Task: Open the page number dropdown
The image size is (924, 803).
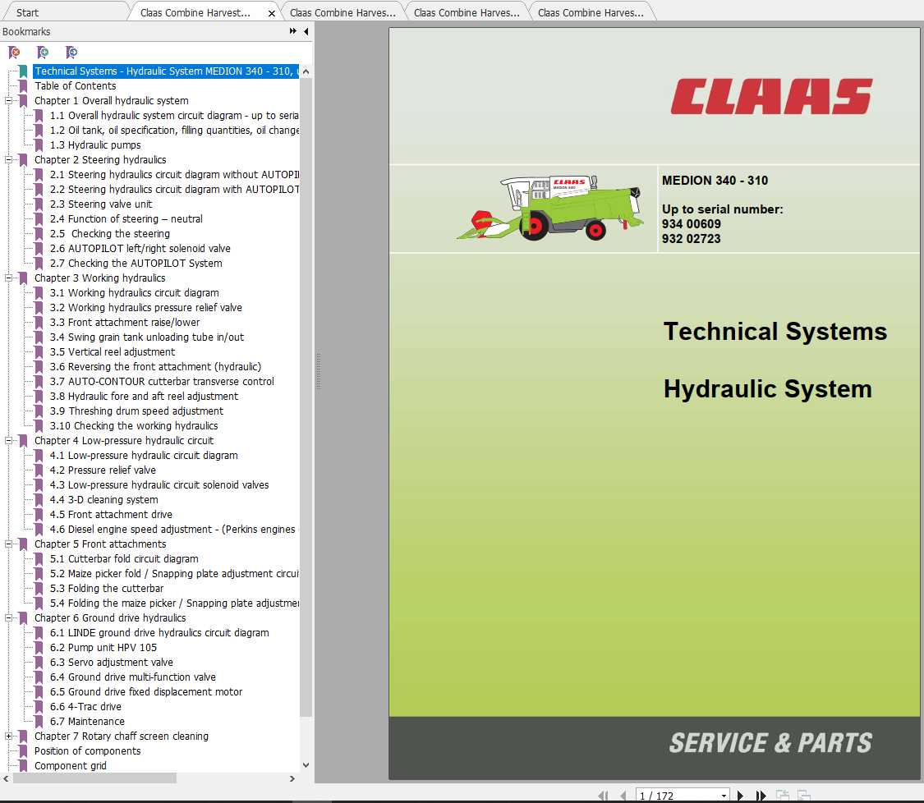Action: point(723,795)
